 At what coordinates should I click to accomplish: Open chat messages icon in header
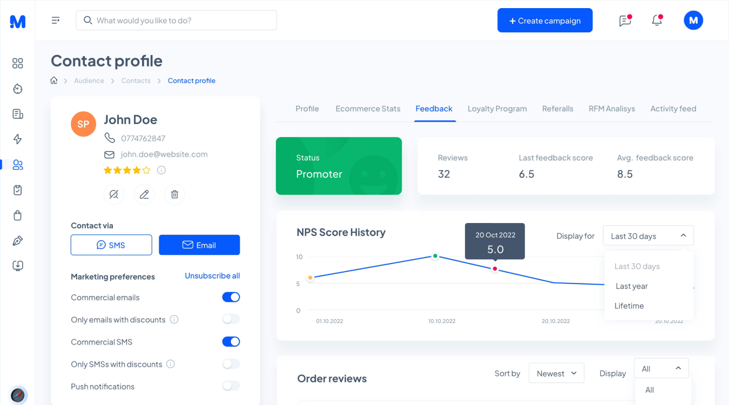click(x=625, y=21)
